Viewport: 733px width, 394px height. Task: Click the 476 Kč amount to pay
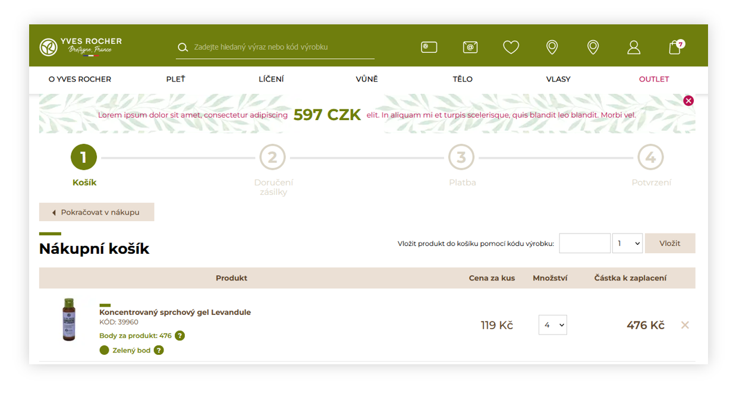(x=646, y=325)
